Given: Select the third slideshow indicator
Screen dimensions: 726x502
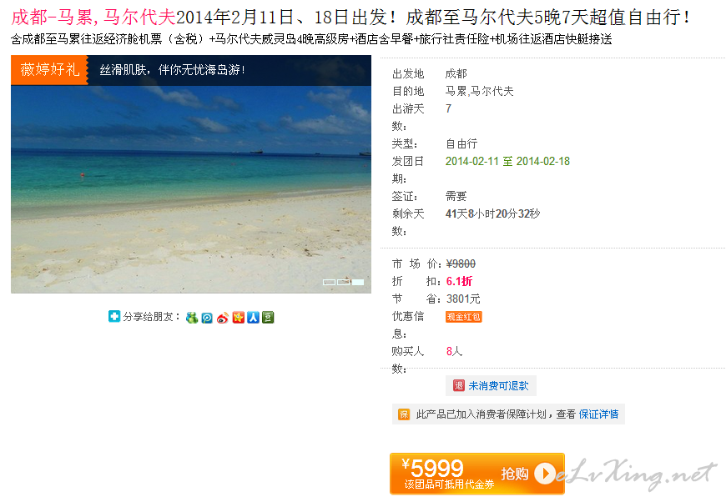Looking at the screenshot, I should (x=358, y=282).
